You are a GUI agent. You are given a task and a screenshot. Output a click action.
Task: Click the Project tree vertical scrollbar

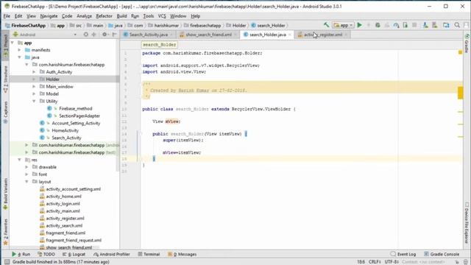pyautogui.click(x=118, y=105)
